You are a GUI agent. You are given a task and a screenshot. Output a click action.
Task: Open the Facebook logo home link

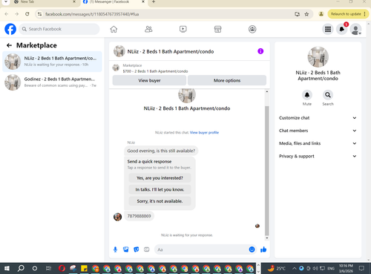coord(10,29)
